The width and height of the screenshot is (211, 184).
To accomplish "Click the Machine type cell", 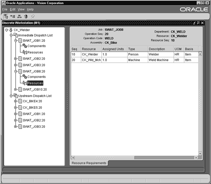I will pyautogui.click(x=138, y=60).
